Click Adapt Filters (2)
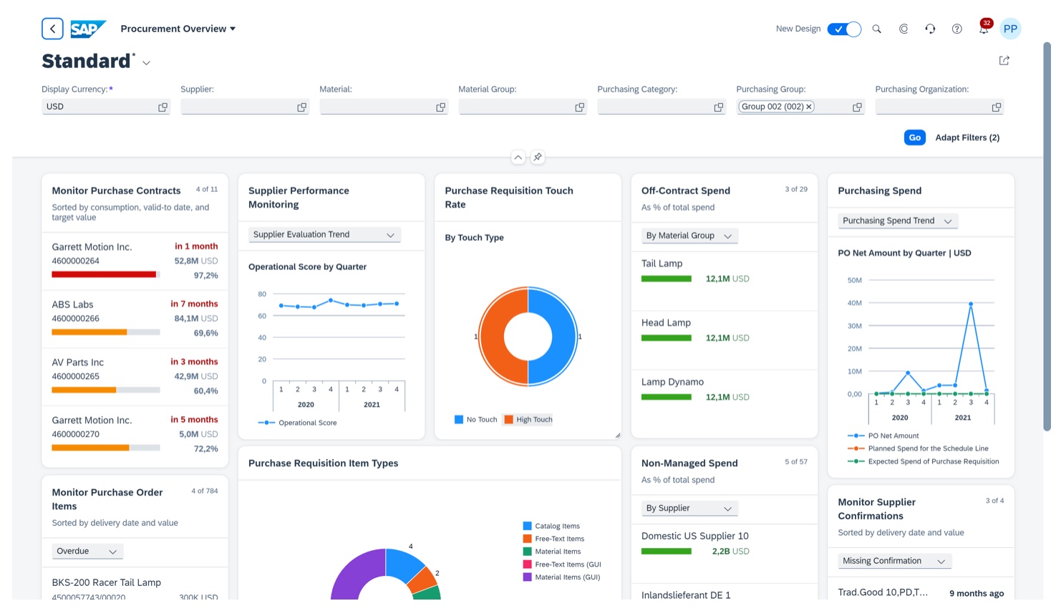 (x=967, y=138)
